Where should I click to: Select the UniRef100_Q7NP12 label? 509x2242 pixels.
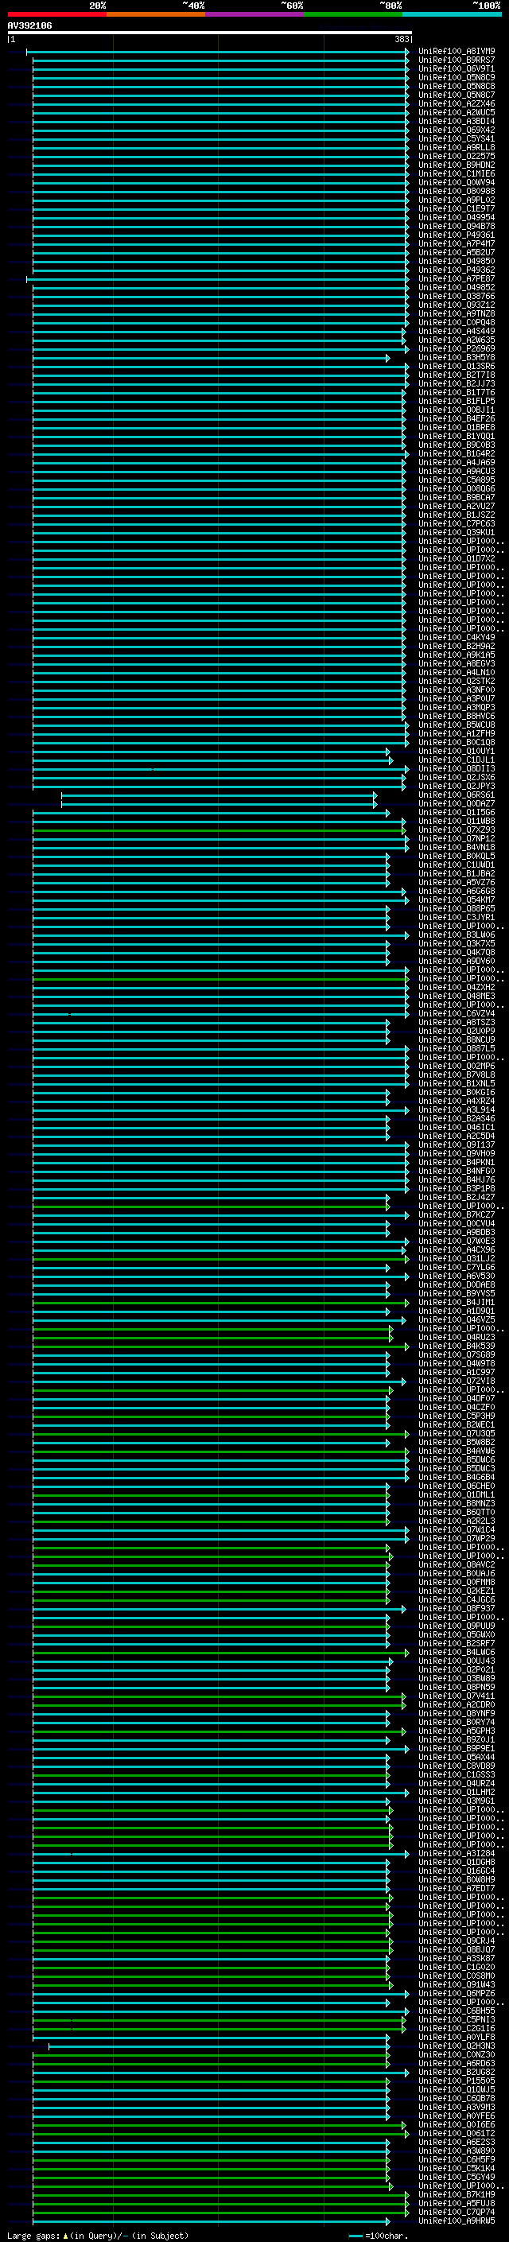pyautogui.click(x=456, y=839)
